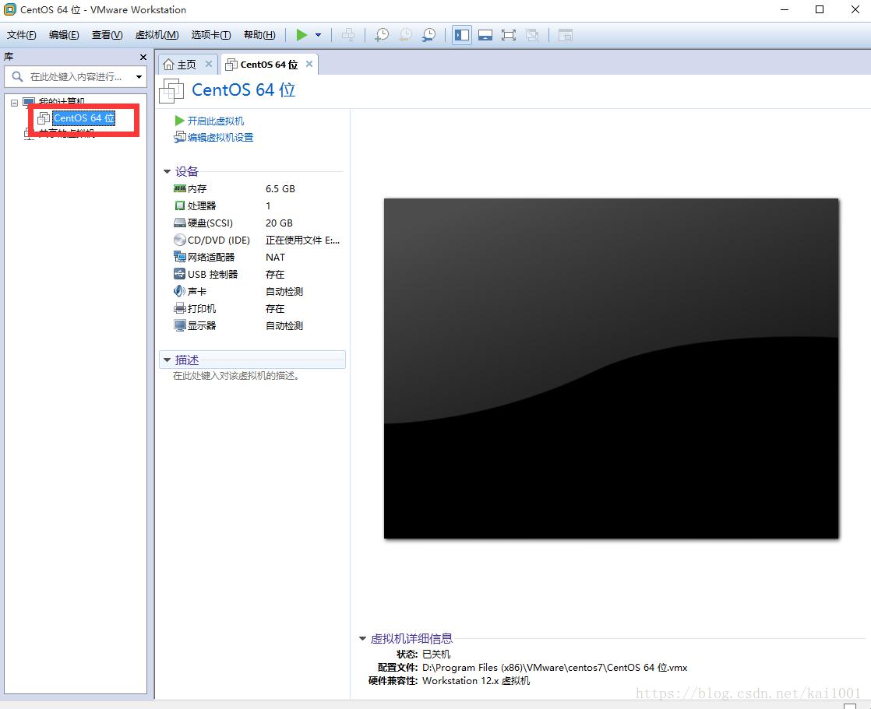Screen dimensions: 871x709
Task: Toggle the thumbnail bar view icon
Action: coord(485,35)
